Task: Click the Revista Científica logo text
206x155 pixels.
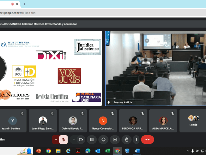Action: point(52,98)
